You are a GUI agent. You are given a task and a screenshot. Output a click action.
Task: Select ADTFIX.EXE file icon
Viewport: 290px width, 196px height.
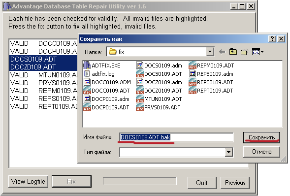point(87,65)
